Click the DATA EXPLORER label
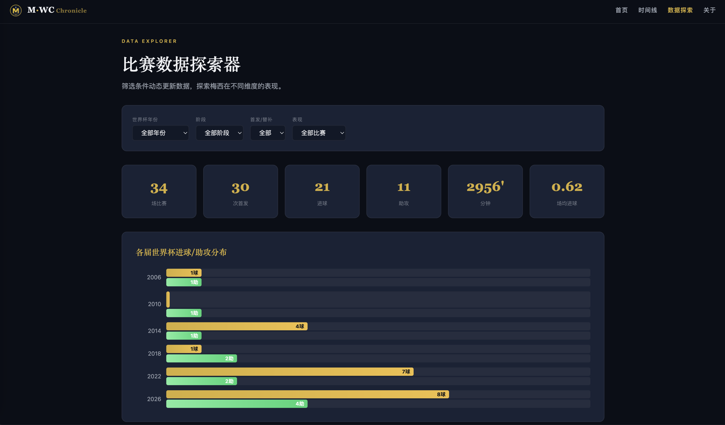The image size is (725, 425). click(149, 41)
